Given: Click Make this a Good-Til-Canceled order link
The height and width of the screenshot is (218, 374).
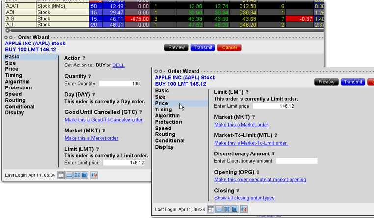Looking at the screenshot, I should tap(104, 120).
